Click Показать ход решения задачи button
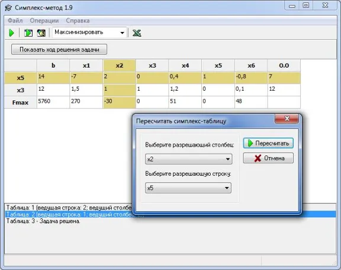Screen dimensions: 341x270 click(x=59, y=49)
